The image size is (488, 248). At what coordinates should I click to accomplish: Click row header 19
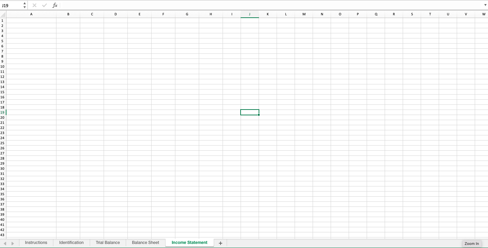tap(2, 112)
